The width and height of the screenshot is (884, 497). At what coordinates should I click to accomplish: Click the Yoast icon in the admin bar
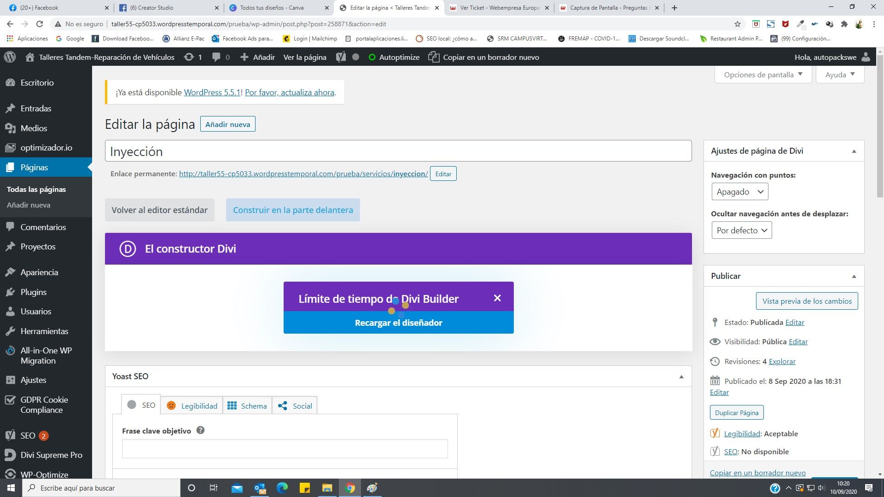[x=341, y=57]
